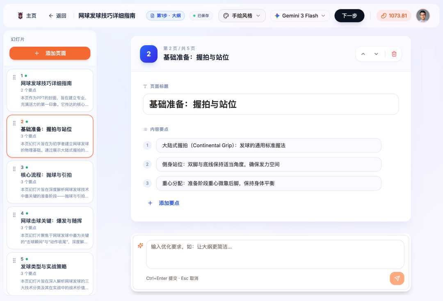
Task: Move slide up with the up chevron
Action: [x=363, y=54]
